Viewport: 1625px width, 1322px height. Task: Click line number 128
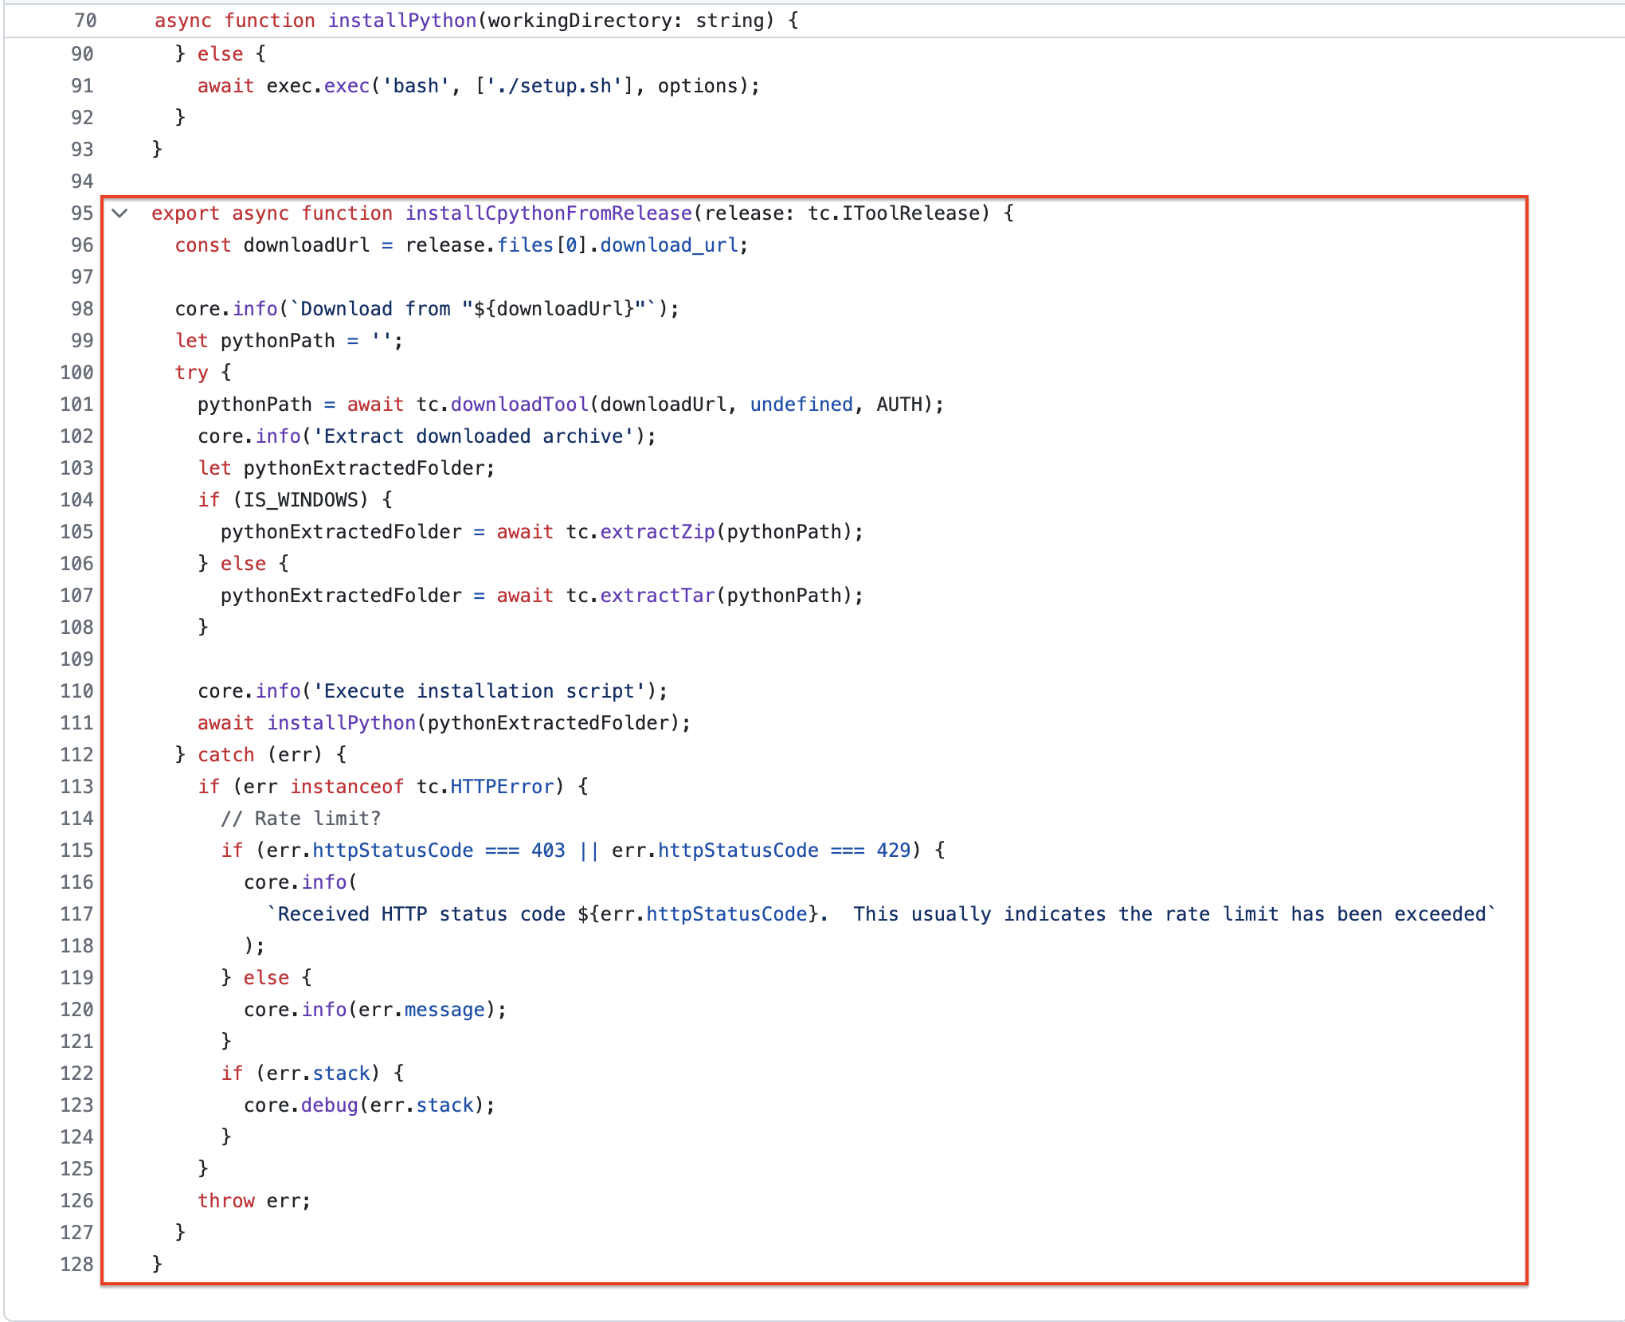click(76, 1265)
